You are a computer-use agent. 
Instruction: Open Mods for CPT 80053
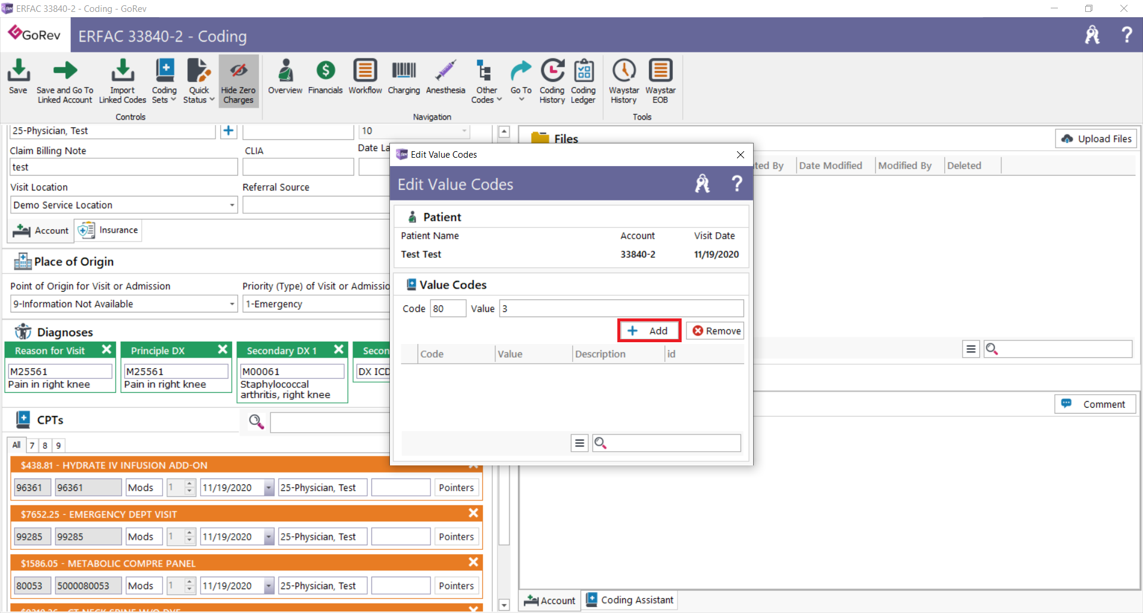(143, 586)
